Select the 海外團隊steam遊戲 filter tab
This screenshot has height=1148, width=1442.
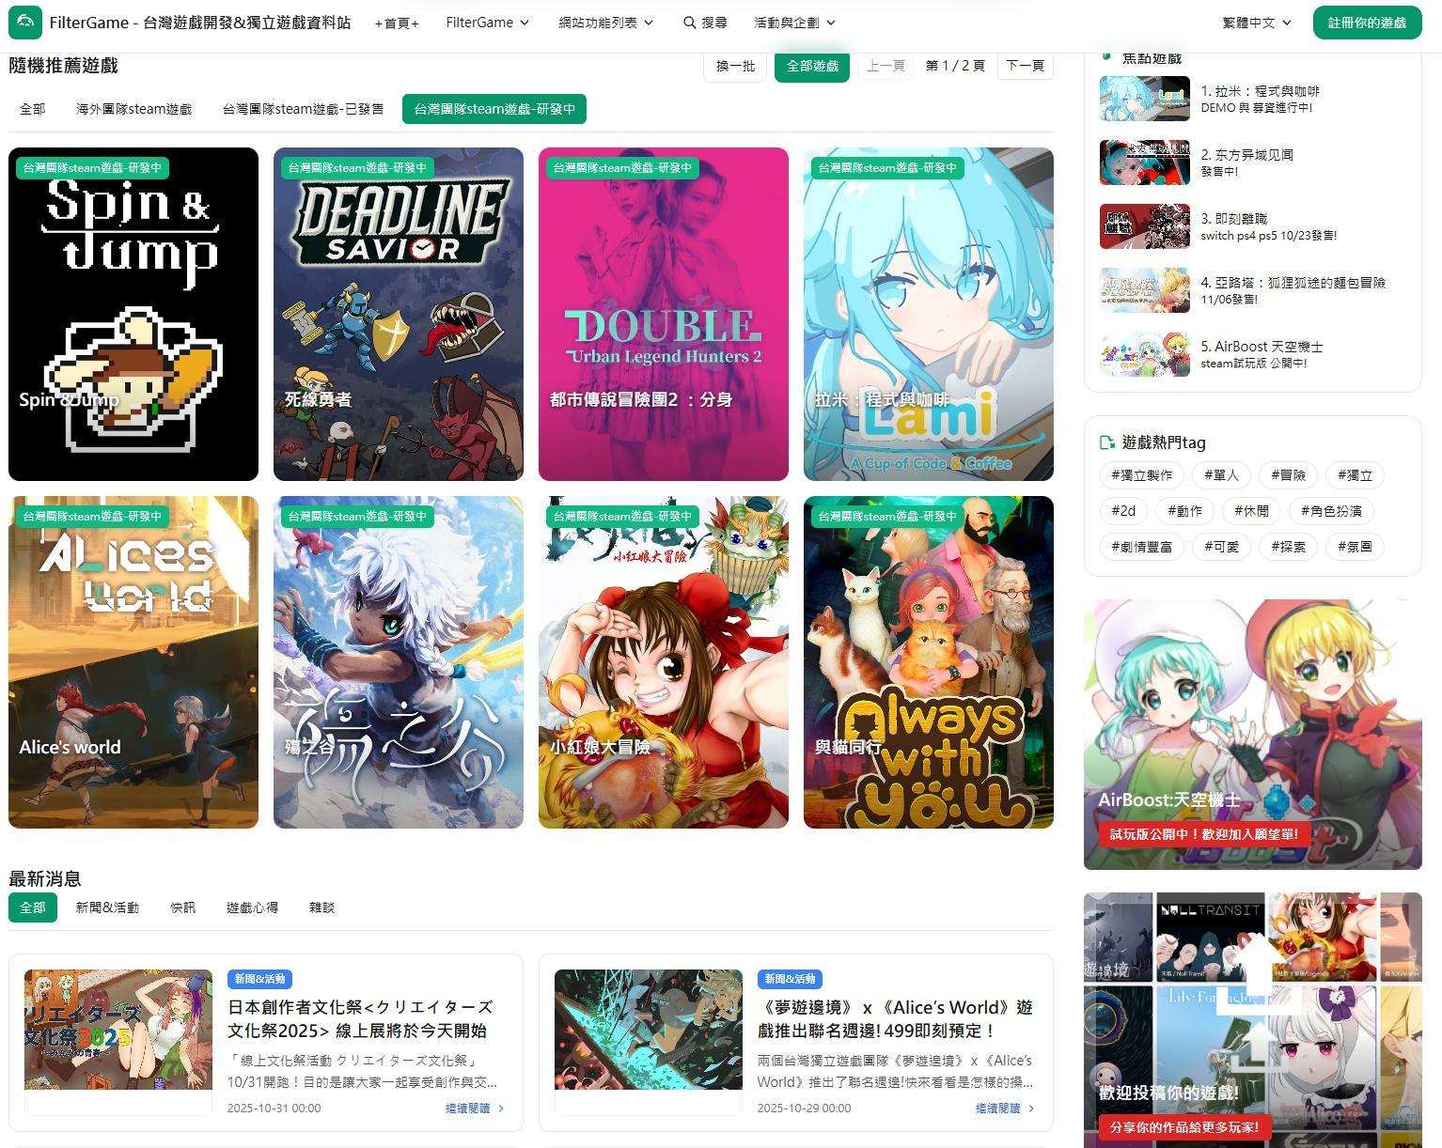click(133, 109)
